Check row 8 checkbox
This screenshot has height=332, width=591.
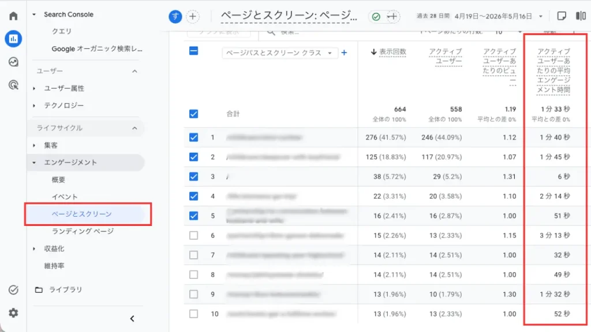point(194,274)
